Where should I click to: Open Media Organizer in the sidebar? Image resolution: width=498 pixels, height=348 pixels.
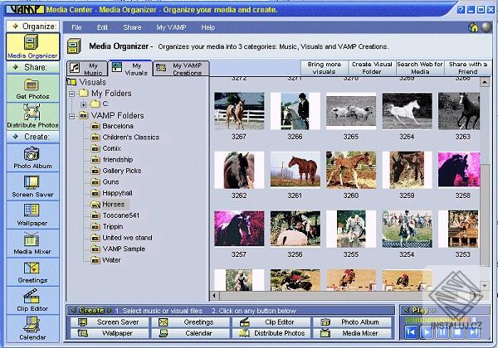tap(32, 46)
